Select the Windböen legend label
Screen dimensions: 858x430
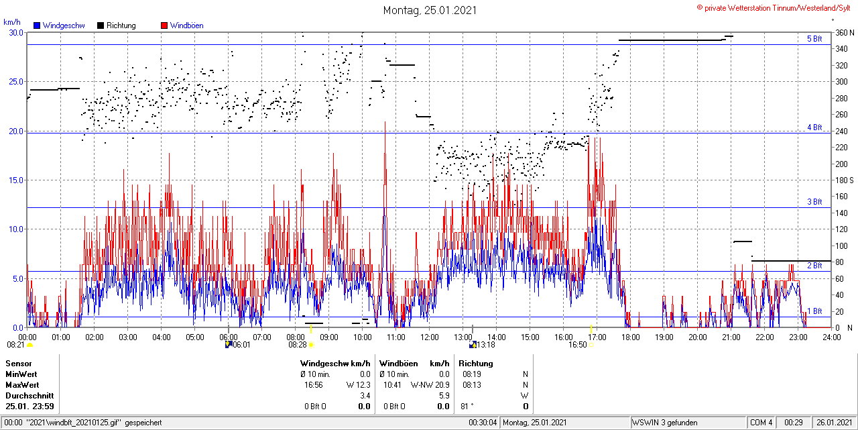186,25
